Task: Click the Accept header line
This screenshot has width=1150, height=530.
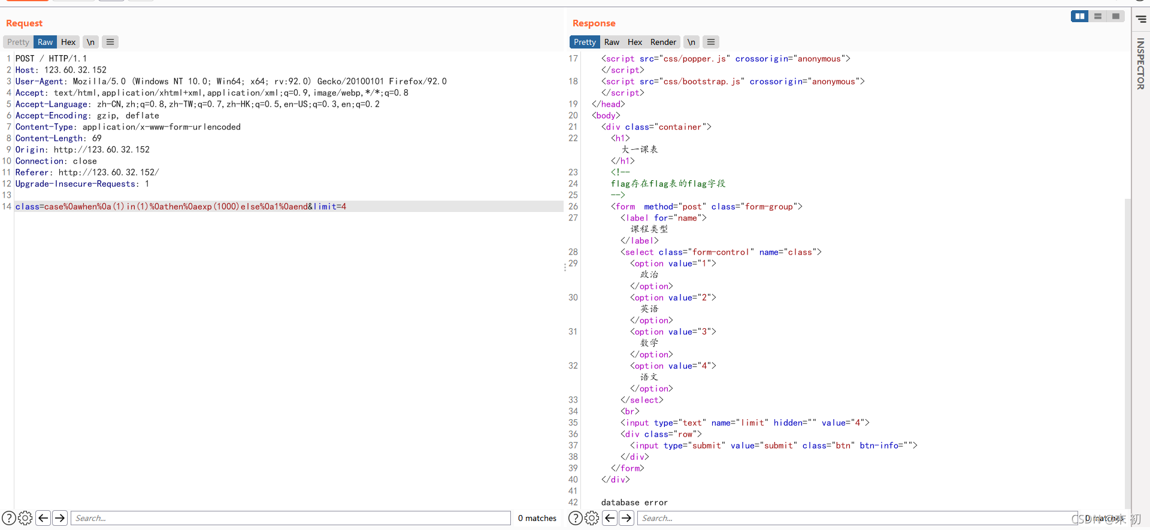Action: (x=212, y=93)
